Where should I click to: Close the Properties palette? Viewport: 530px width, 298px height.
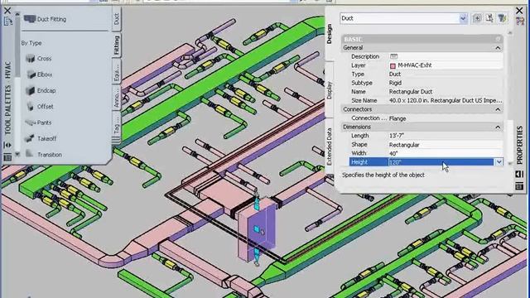519,11
